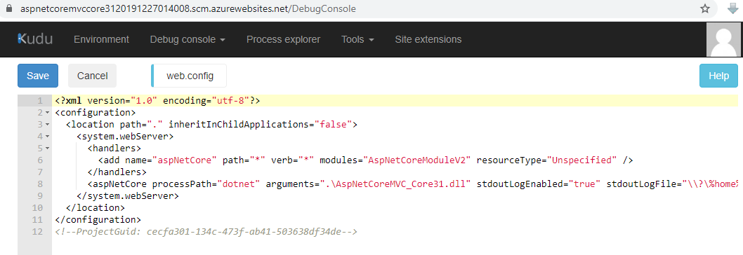Save the web.config file
The width and height of the screenshot is (743, 255).
[x=38, y=76]
